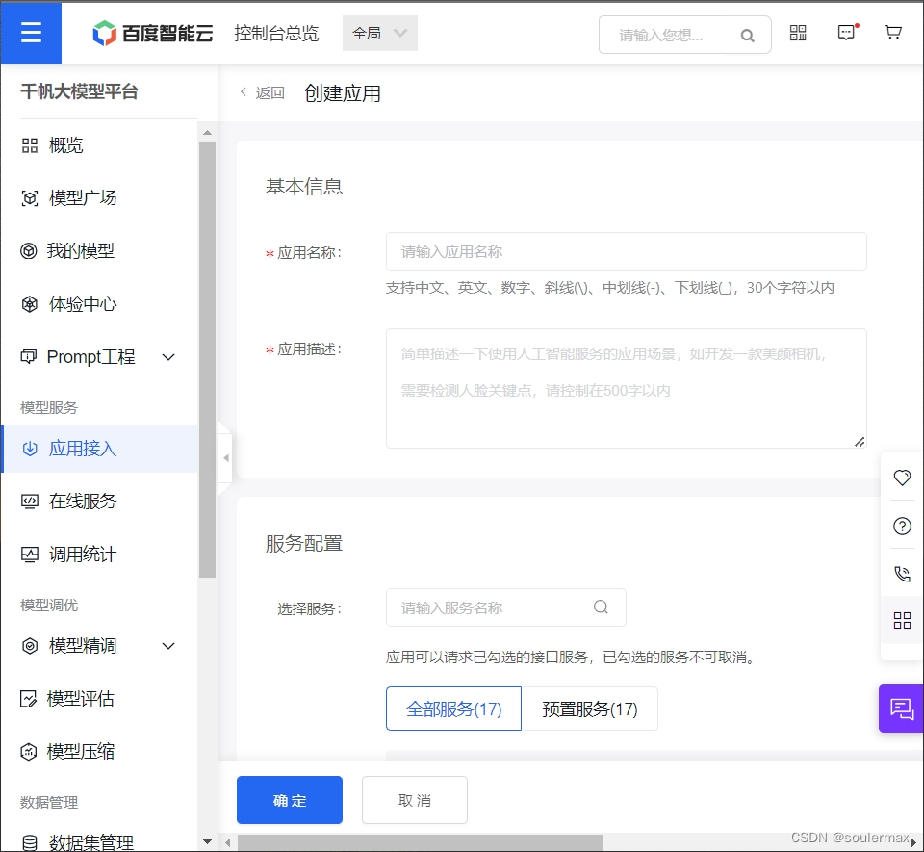
Task: Click the 取消 cancel button
Action: pyautogui.click(x=415, y=800)
